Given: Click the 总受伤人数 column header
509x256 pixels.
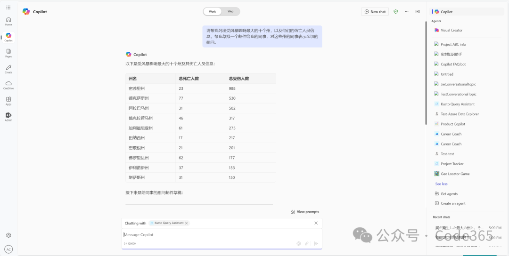Looking at the screenshot, I should click(251, 79).
